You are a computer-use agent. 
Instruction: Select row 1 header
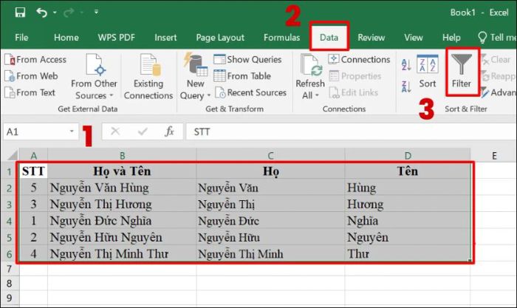coord(9,171)
